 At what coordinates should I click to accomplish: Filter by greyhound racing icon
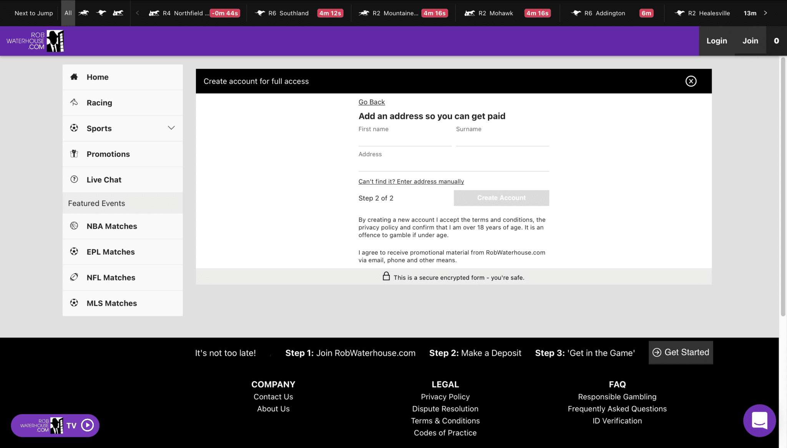(101, 13)
